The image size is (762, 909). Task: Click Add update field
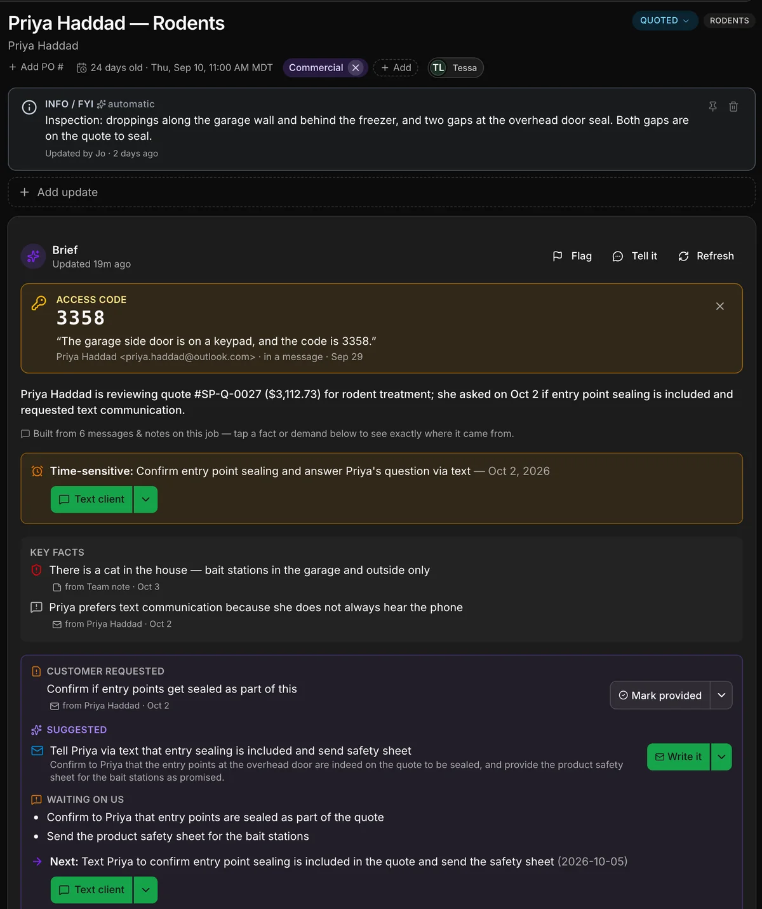381,192
